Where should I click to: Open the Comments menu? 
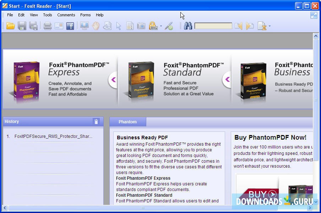pyautogui.click(x=66, y=15)
